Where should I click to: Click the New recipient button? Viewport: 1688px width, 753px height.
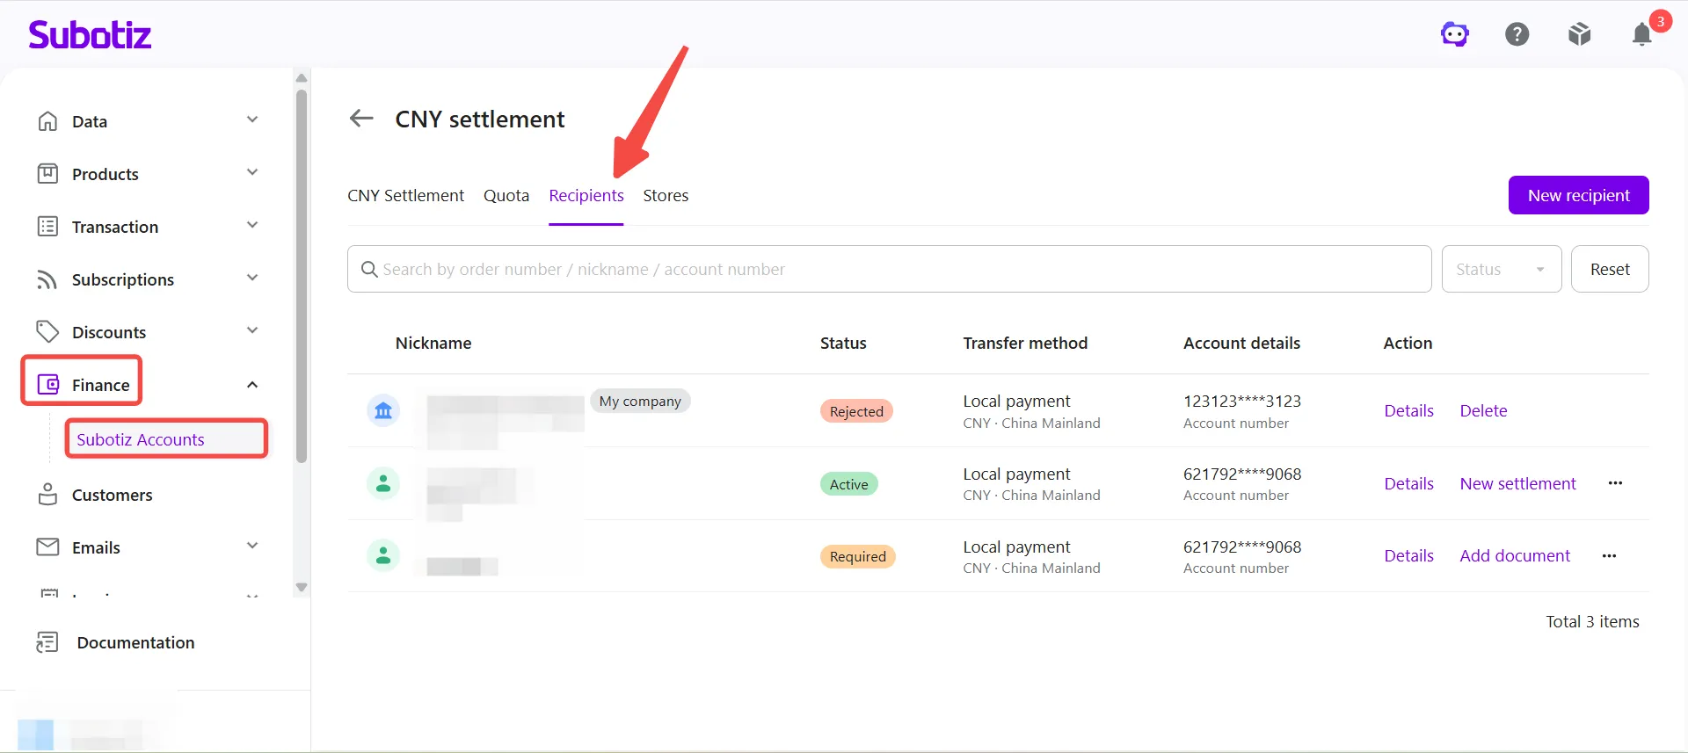[1578, 195]
